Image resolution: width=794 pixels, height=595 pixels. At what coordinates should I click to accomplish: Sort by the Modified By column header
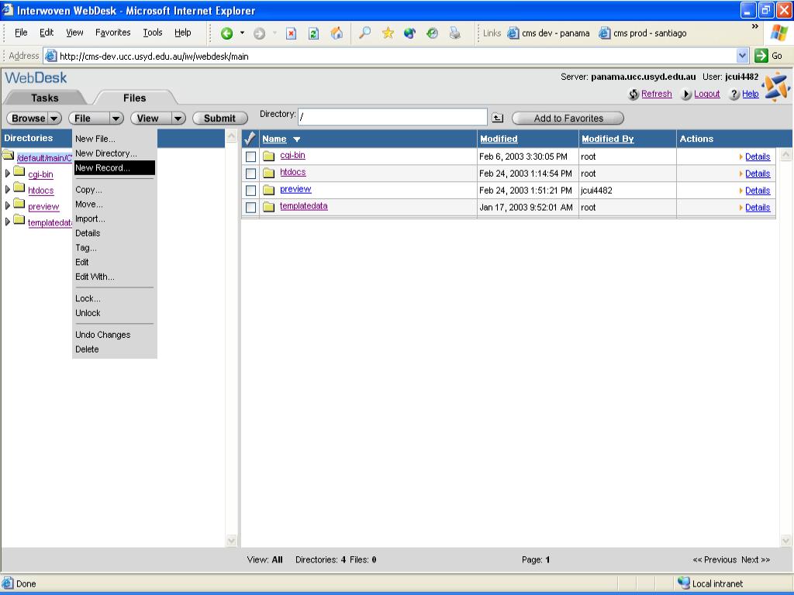point(608,139)
